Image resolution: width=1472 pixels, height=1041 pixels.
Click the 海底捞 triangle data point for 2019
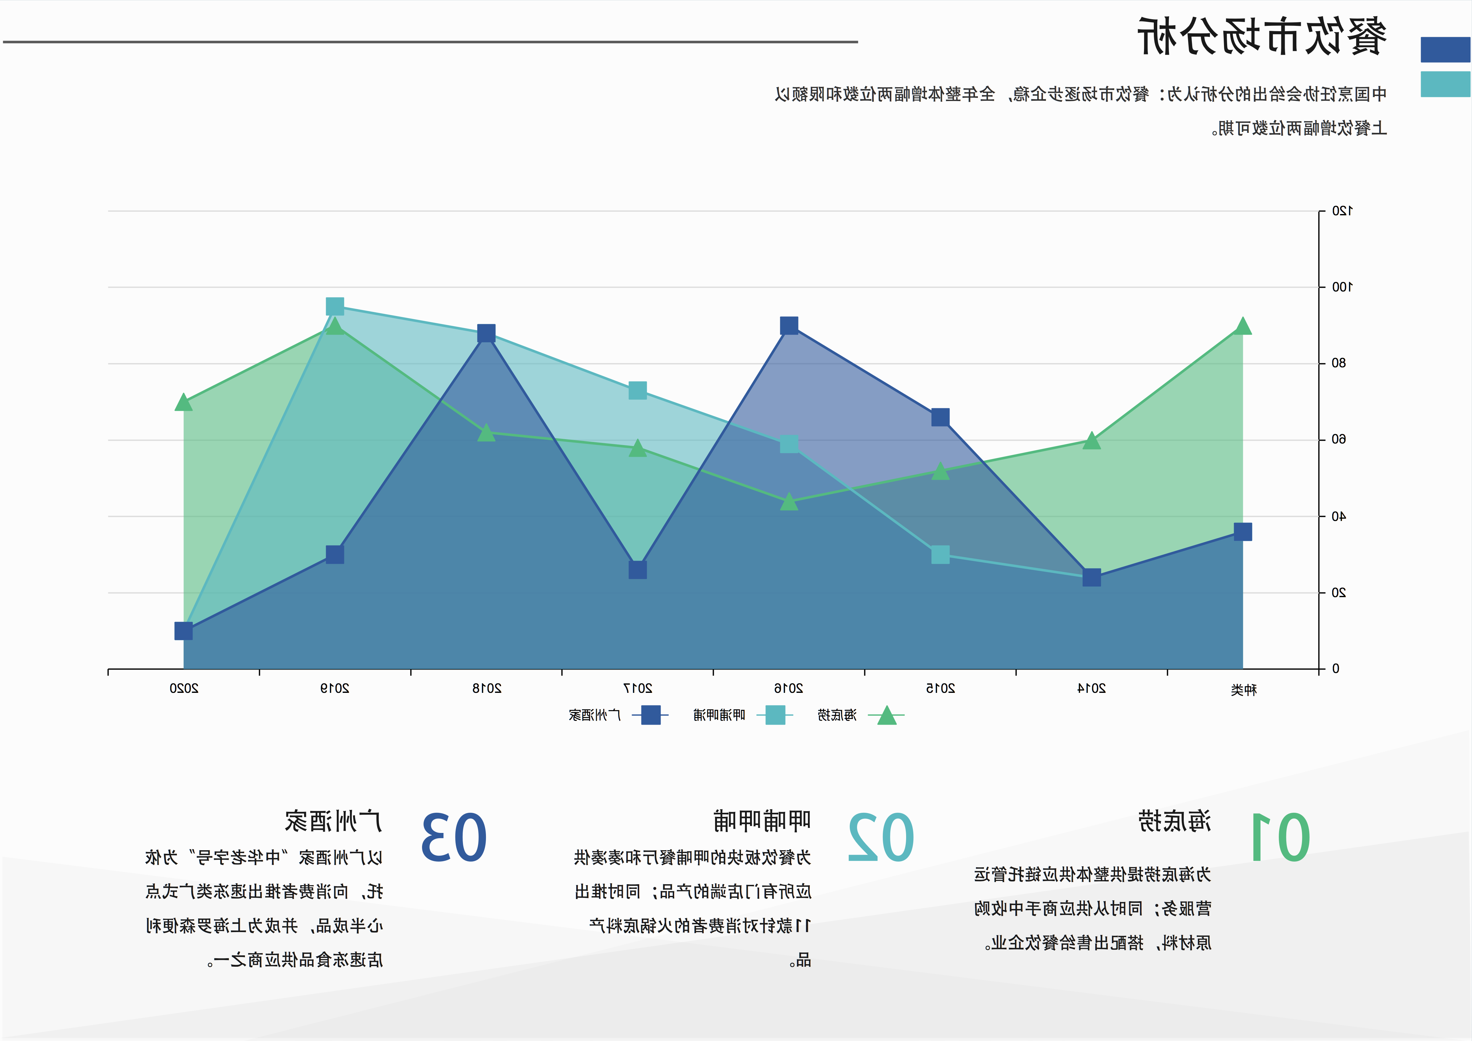click(x=335, y=326)
